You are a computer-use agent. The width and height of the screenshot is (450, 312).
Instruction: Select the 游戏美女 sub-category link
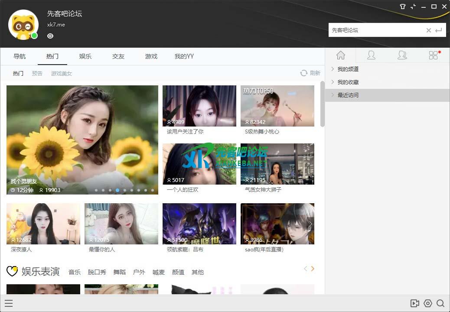pyautogui.click(x=62, y=73)
